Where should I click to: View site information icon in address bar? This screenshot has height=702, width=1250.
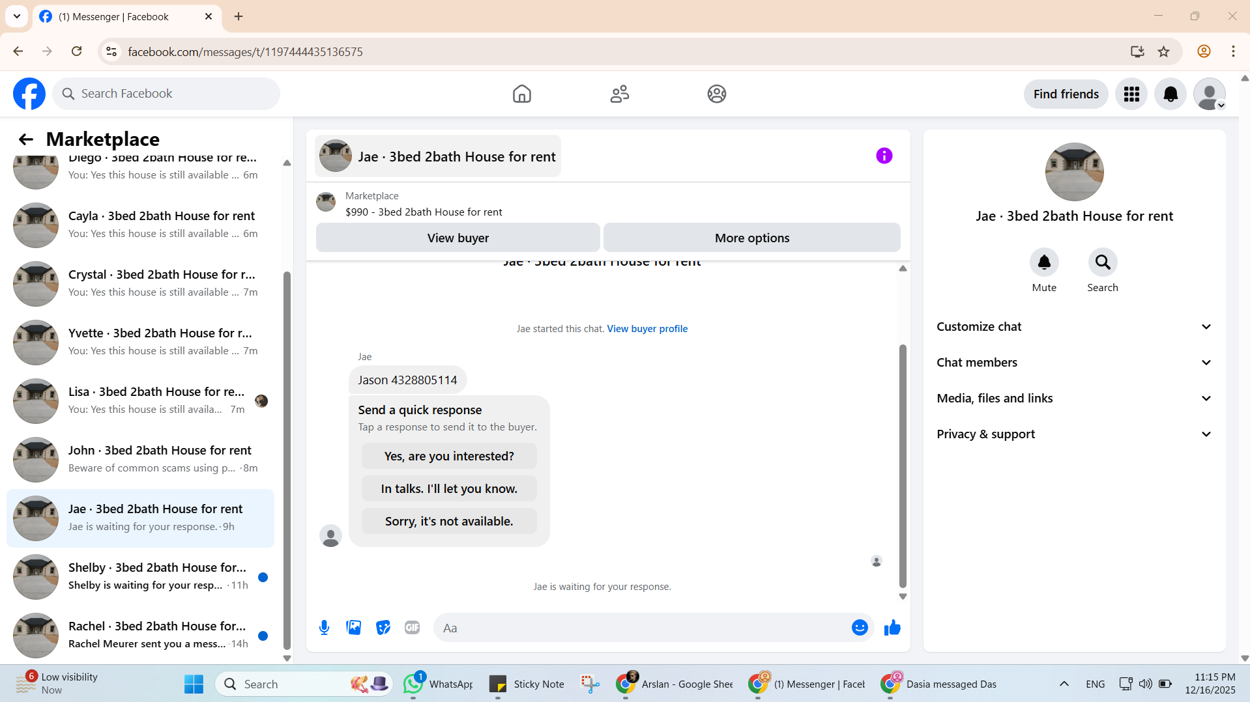click(111, 51)
